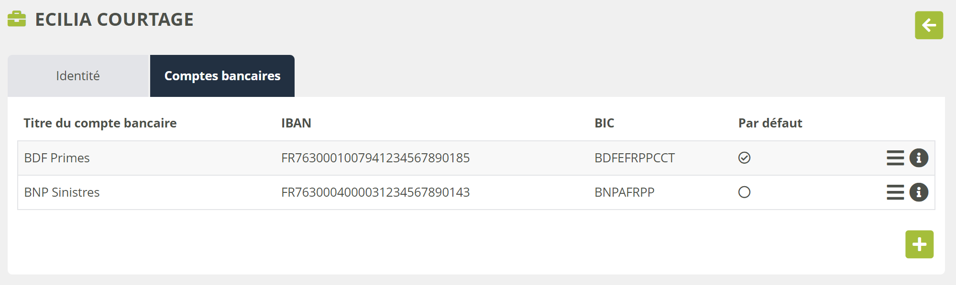Select the Comptes bancaires tab

point(222,76)
